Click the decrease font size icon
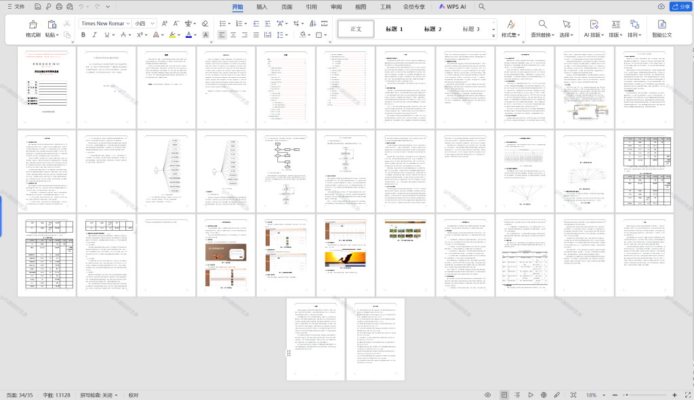694x400 pixels. [176, 24]
